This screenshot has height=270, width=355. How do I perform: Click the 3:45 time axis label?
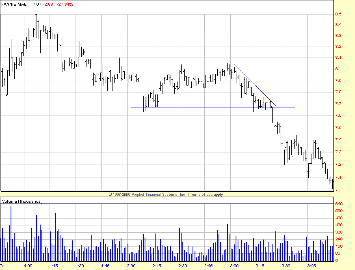point(312,266)
